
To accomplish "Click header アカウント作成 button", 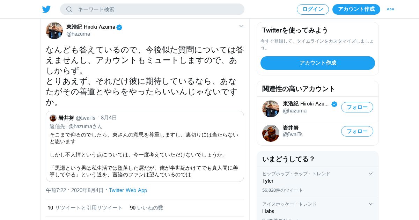I will coord(356,9).
